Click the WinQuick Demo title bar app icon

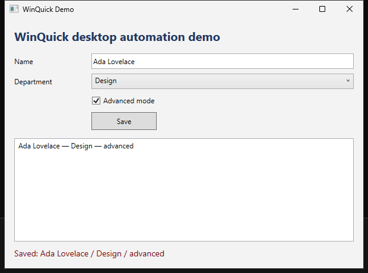[14, 9]
